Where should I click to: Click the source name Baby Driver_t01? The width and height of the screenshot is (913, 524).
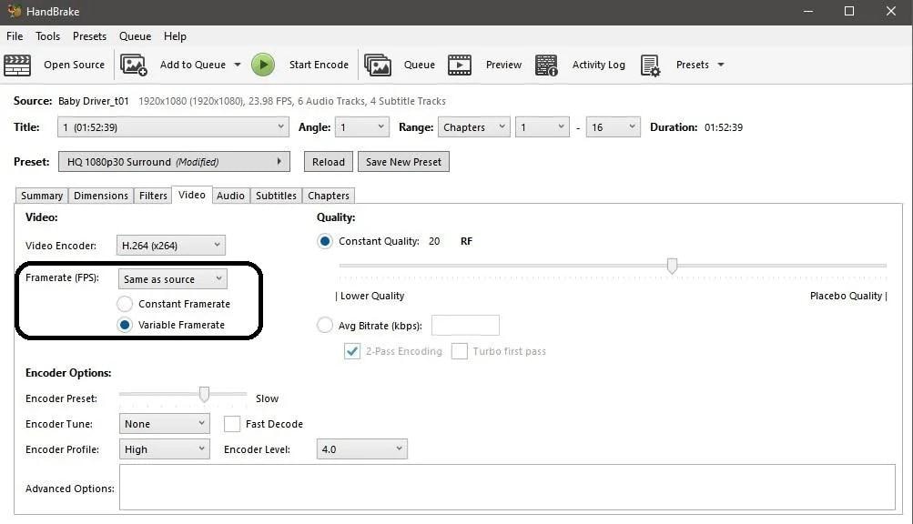pos(93,101)
